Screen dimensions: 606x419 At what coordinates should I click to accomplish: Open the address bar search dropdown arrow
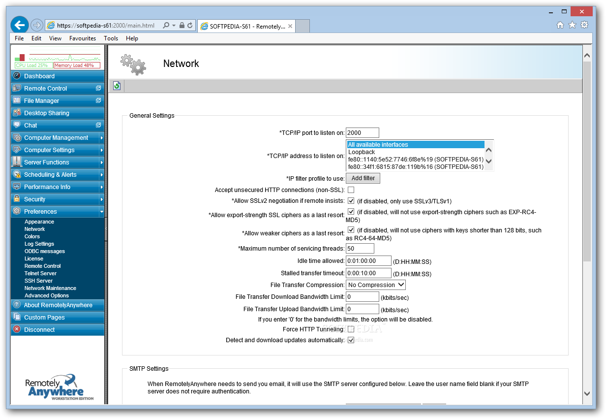point(174,26)
